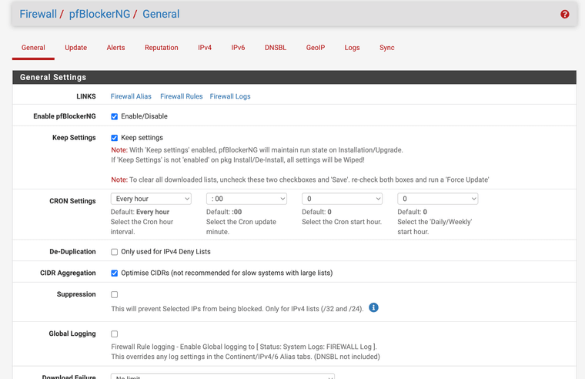
Task: Click the General breadcrumb link
Action: [161, 14]
